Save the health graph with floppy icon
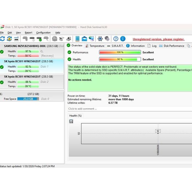192x192 pixels. pyautogui.click(x=71, y=121)
